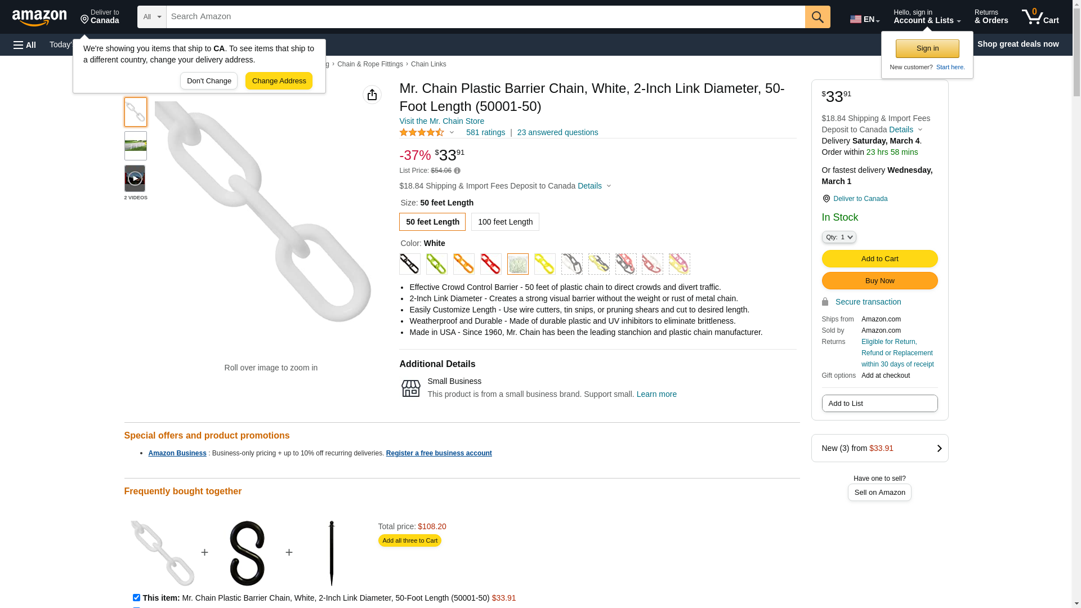Viewport: 1081px width, 608px height.
Task: Select the 100 feet Length option
Action: (x=505, y=222)
